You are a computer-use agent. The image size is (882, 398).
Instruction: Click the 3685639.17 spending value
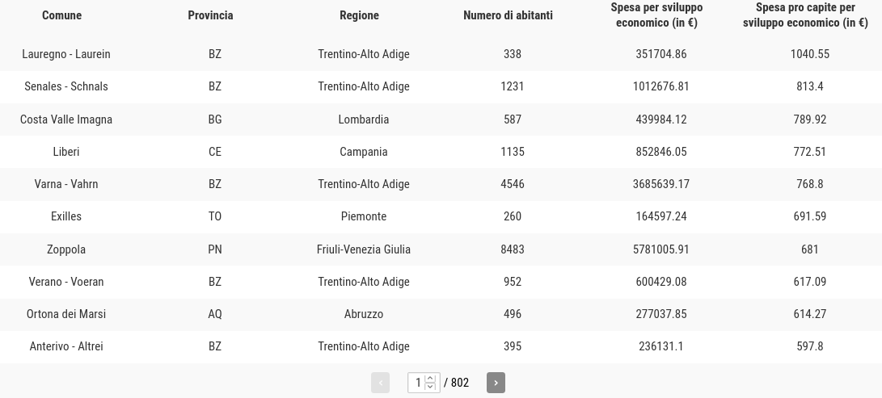click(x=661, y=184)
